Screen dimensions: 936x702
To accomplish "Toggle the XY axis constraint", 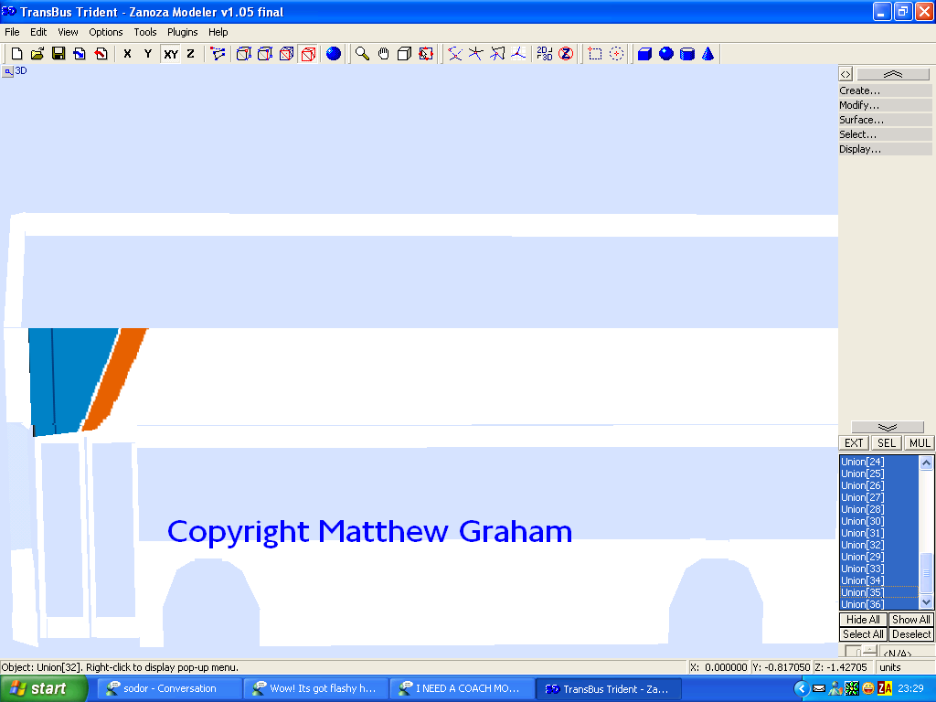I will pyautogui.click(x=171, y=54).
